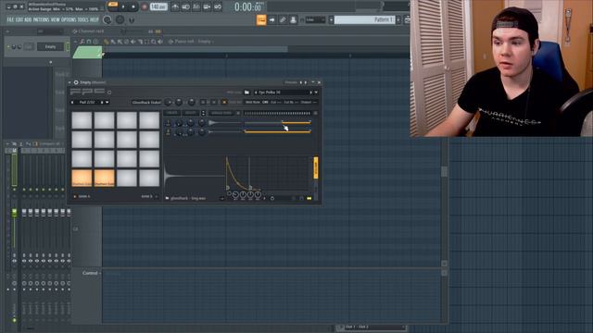Select the pencil draw tool in piano roll
The height and width of the screenshot is (333, 593).
point(107,42)
